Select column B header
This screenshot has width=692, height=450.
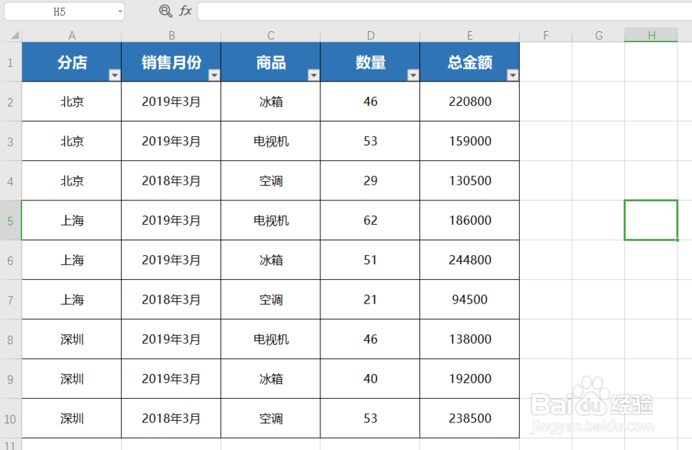point(171,35)
